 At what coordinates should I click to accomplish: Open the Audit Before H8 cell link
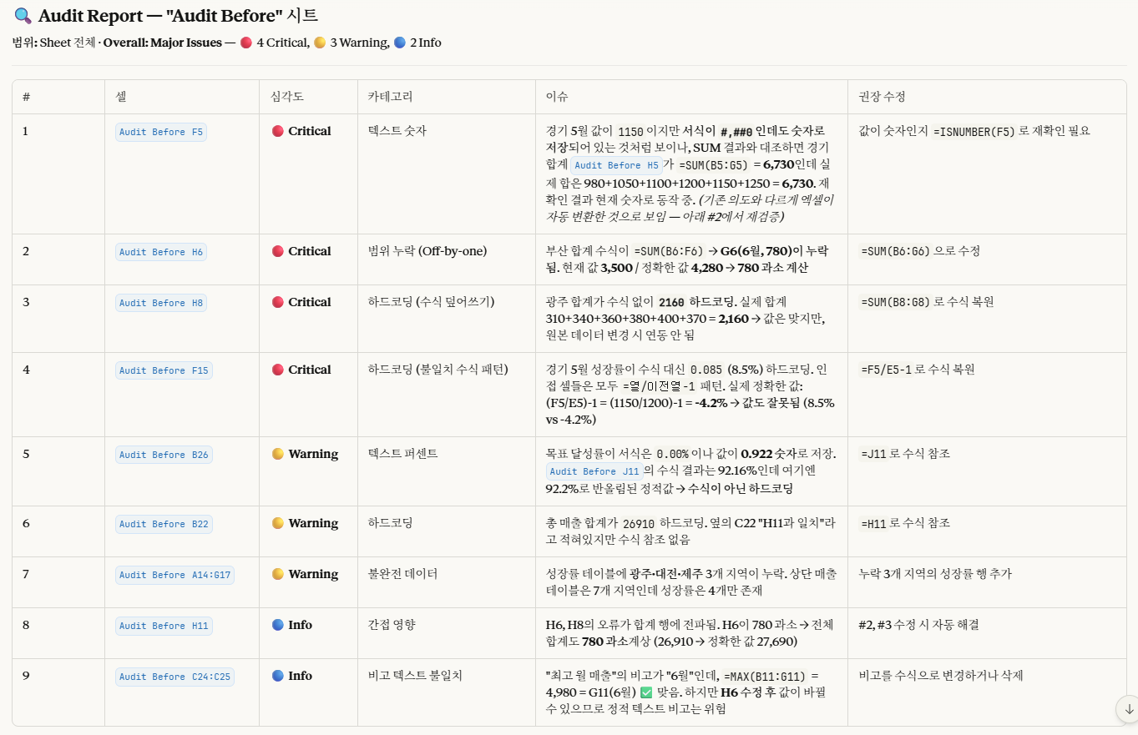[x=161, y=303]
